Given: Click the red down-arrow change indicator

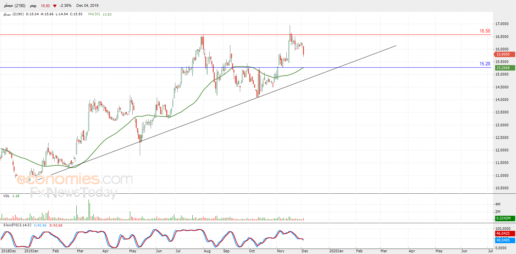Looking at the screenshot, I should tap(55, 6).
